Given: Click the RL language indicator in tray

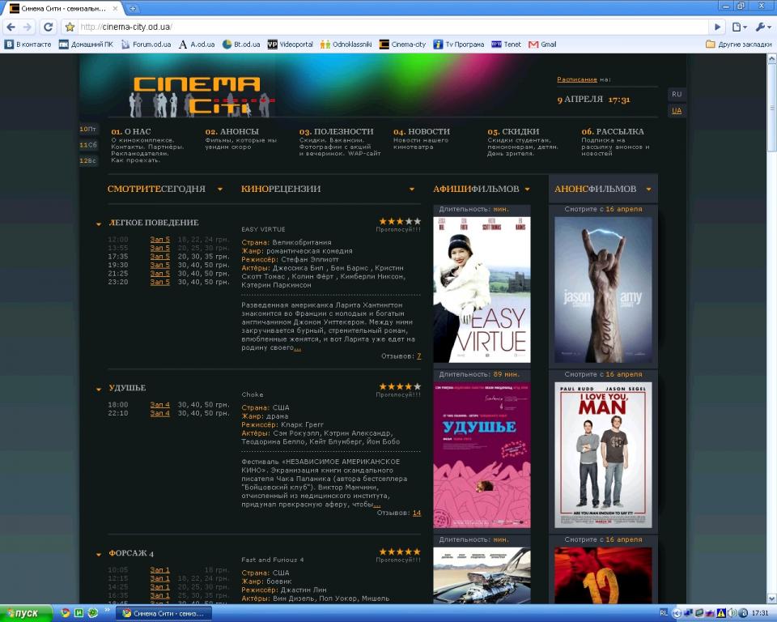Looking at the screenshot, I should (x=664, y=613).
